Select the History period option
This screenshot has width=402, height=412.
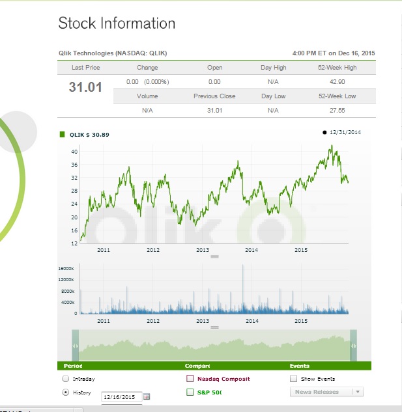pyautogui.click(x=65, y=392)
